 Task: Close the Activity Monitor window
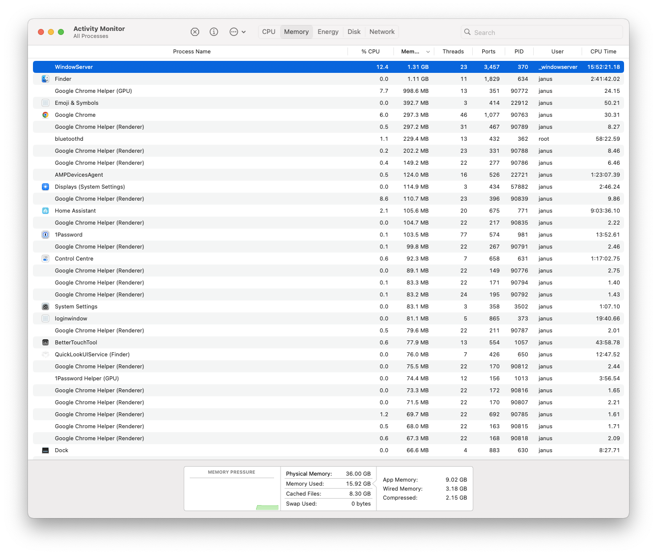tap(41, 32)
